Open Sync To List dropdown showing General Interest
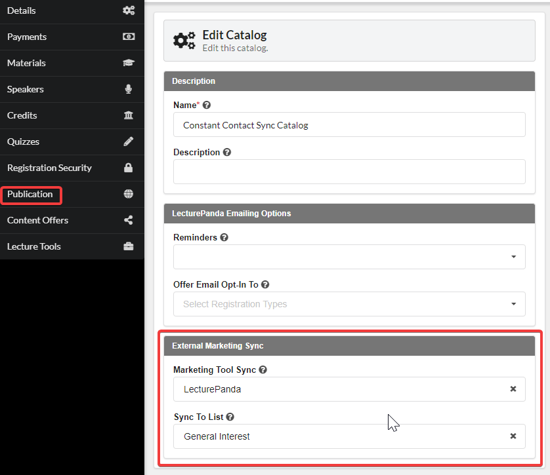 [x=349, y=436]
